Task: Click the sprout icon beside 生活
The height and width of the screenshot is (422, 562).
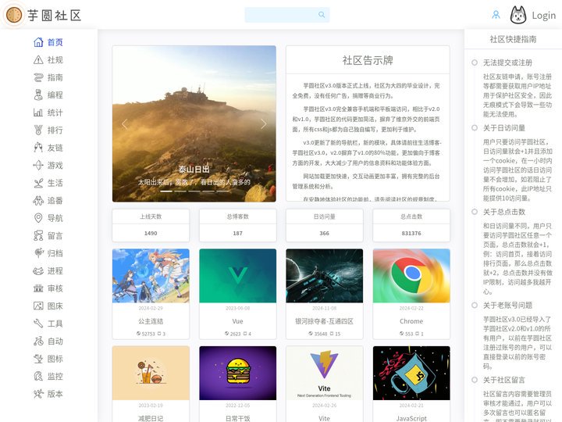Action: click(38, 183)
